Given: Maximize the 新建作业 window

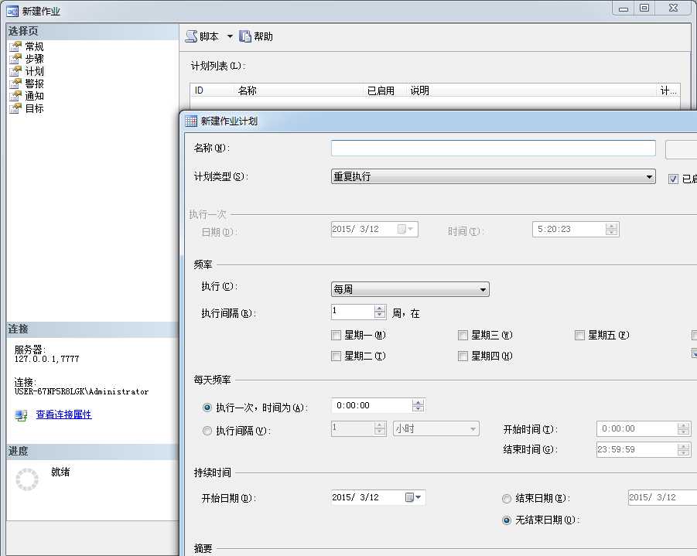Looking at the screenshot, I should point(644,8).
